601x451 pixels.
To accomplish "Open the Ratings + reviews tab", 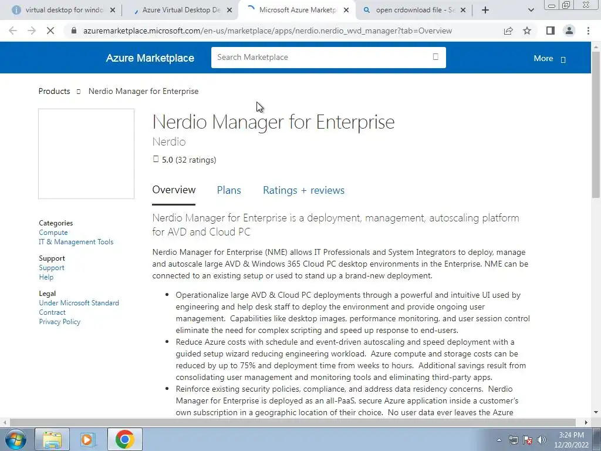I will [x=303, y=190].
